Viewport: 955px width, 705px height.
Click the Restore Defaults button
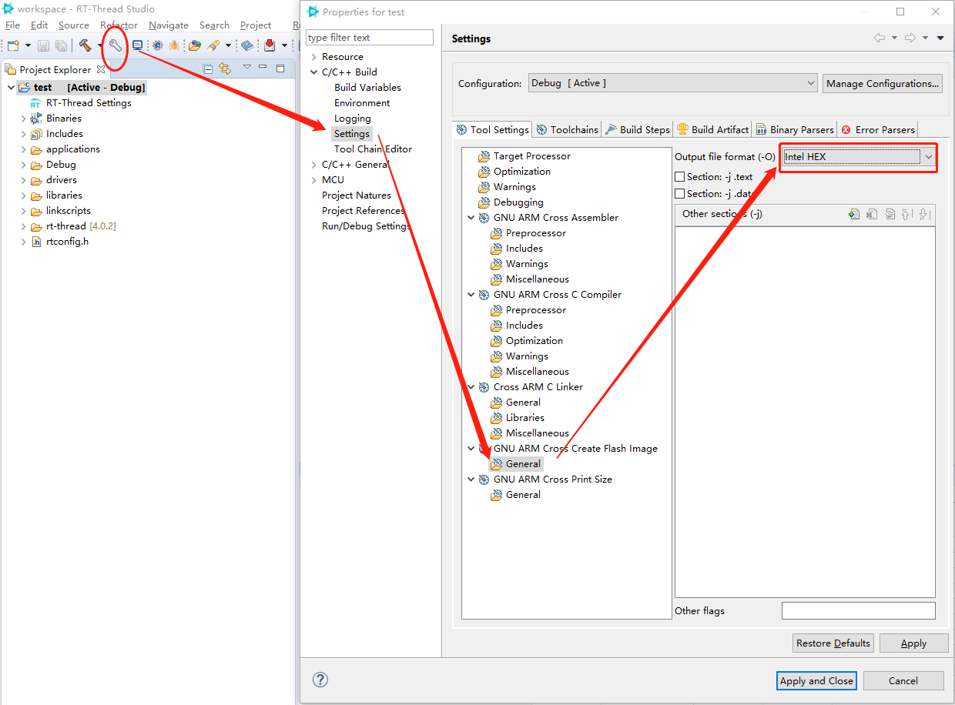833,643
